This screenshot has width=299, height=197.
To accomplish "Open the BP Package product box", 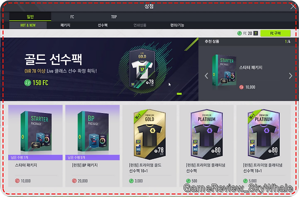I will [x=93, y=131].
